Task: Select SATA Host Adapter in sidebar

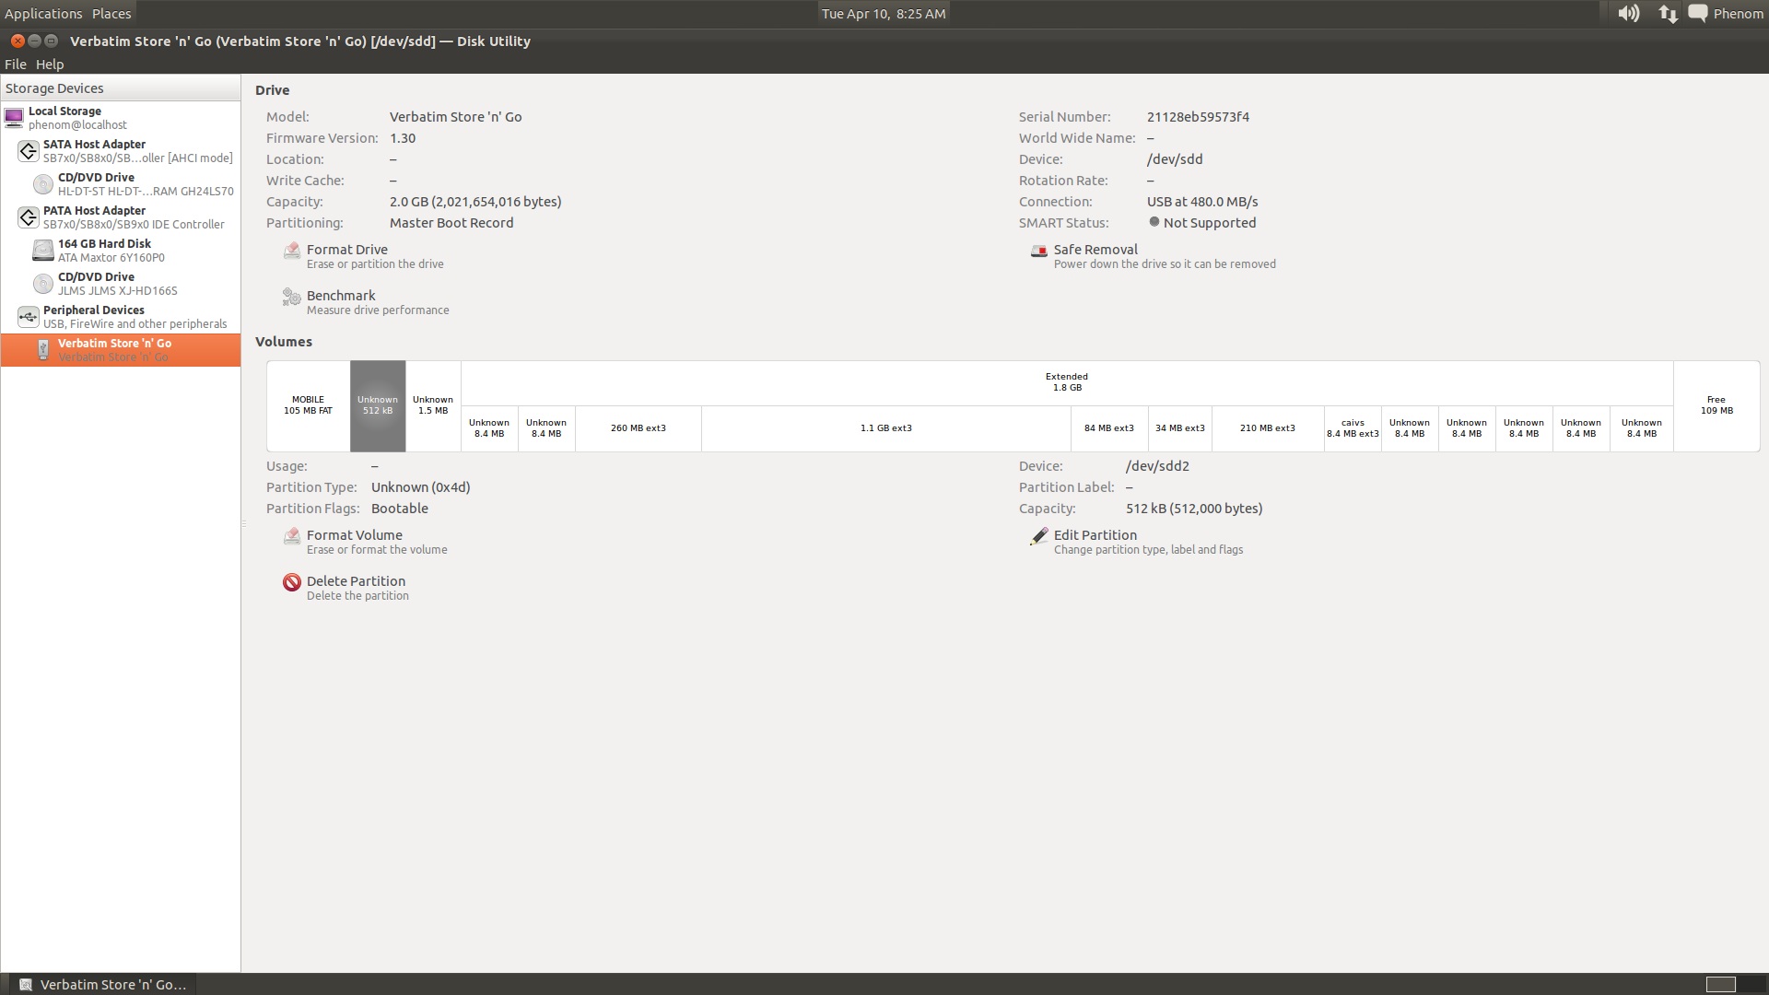Action: (94, 145)
